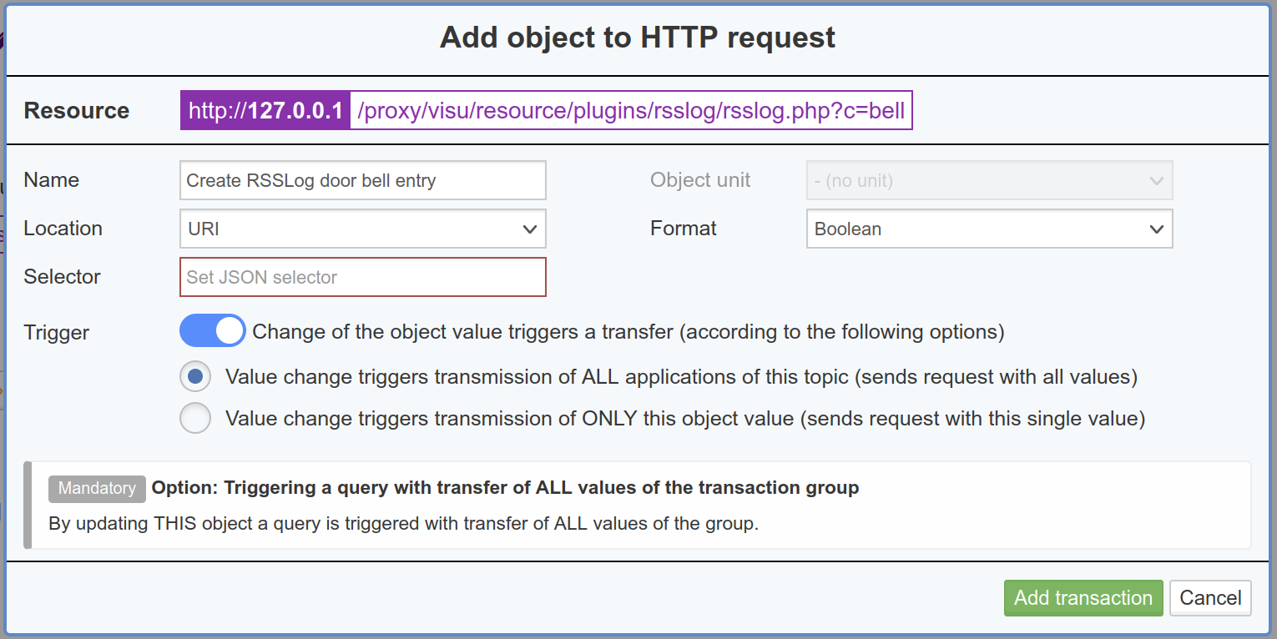Click the Name field with RSSLog door bell entry
This screenshot has height=639, width=1277.
[x=363, y=180]
